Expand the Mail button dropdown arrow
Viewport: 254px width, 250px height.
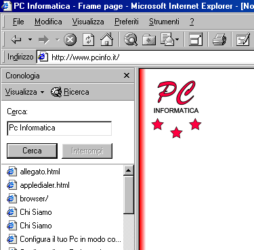(x=177, y=40)
